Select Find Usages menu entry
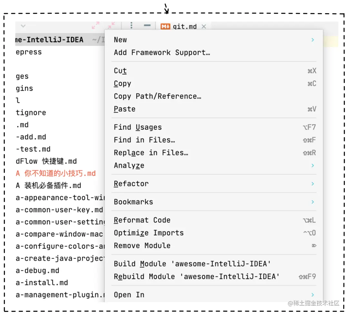The width and height of the screenshot is (348, 315). [214, 127]
